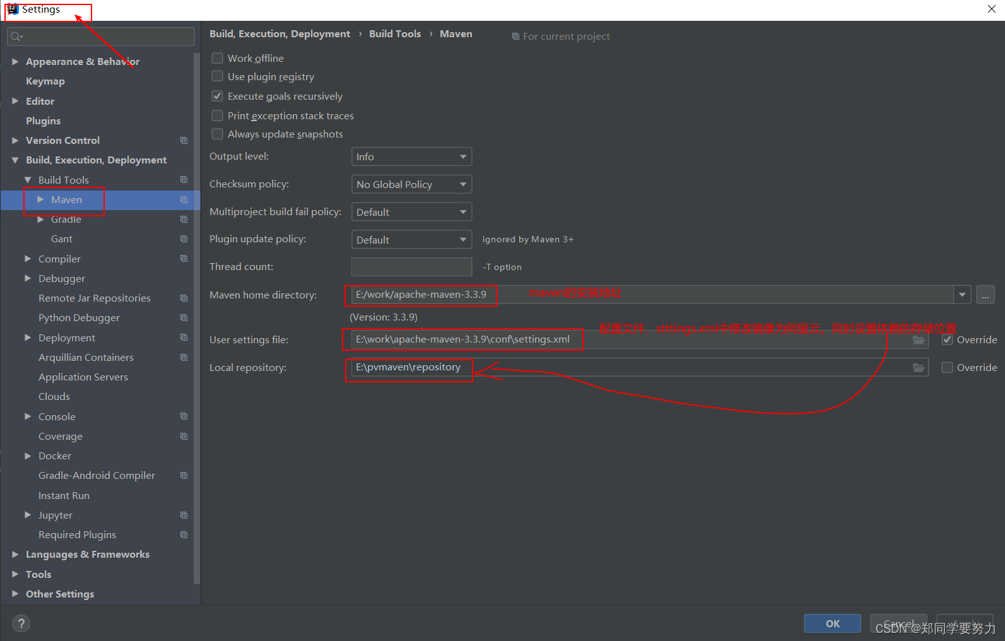
Task: Click the browse ellipsis button for Maven home
Action: [985, 295]
